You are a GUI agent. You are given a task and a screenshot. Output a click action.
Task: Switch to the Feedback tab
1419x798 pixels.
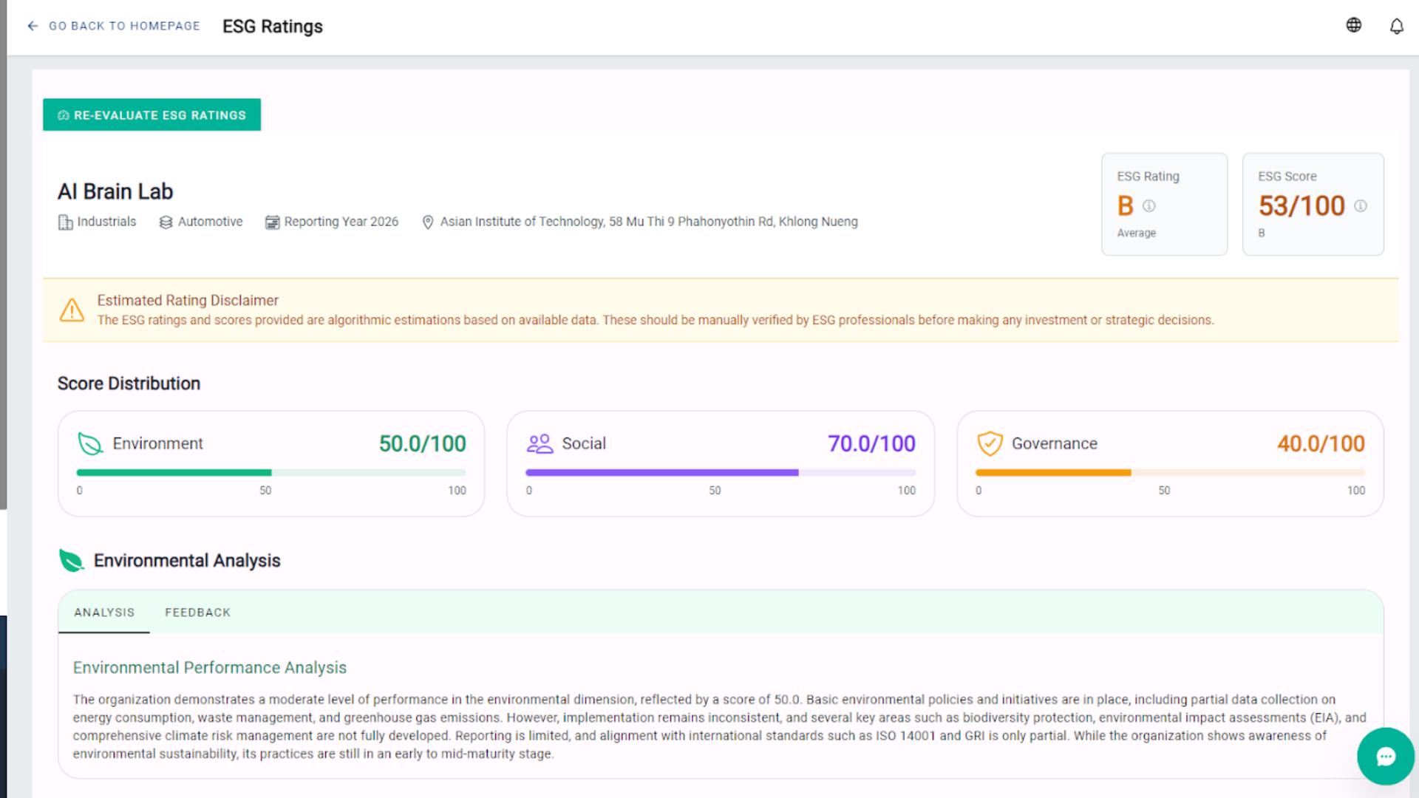[x=197, y=613]
